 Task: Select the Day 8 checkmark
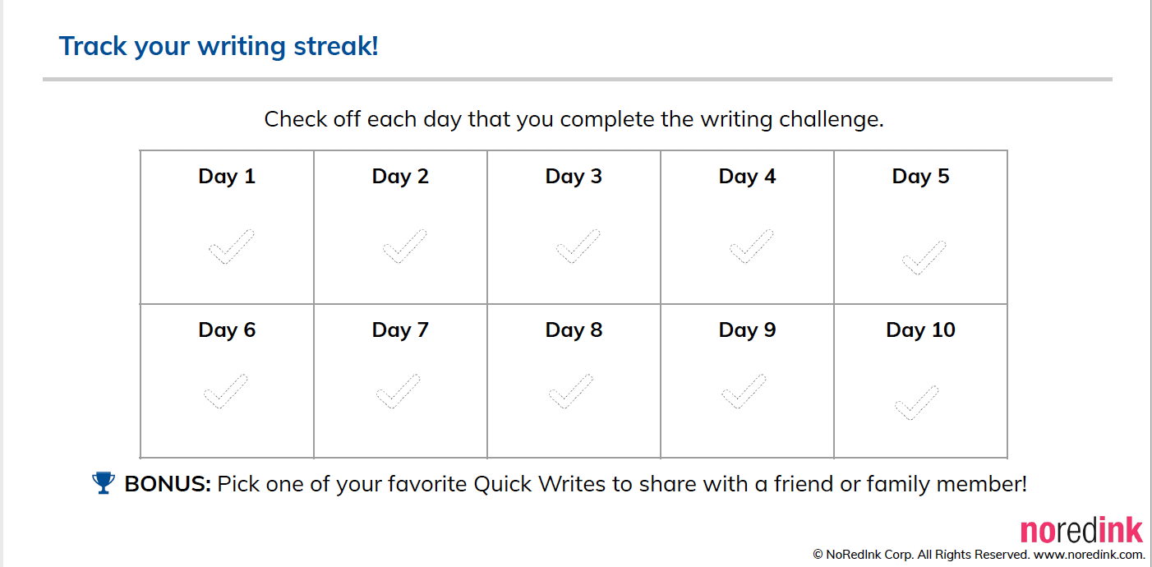point(570,392)
